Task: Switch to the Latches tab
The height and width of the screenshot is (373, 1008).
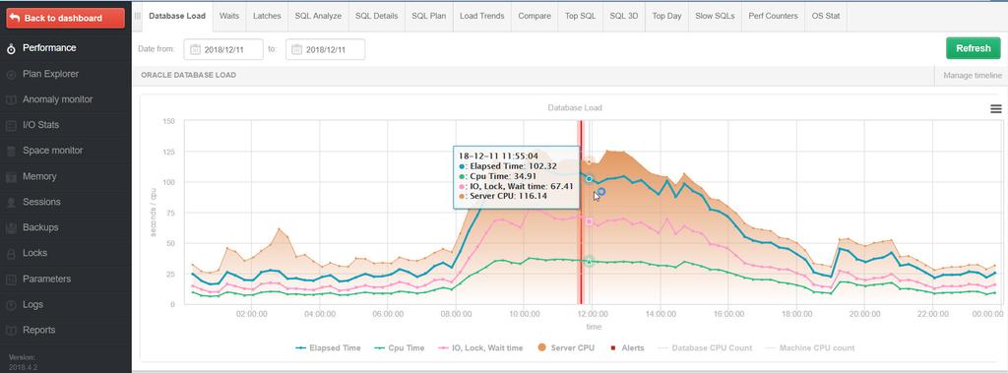Action: pyautogui.click(x=267, y=16)
